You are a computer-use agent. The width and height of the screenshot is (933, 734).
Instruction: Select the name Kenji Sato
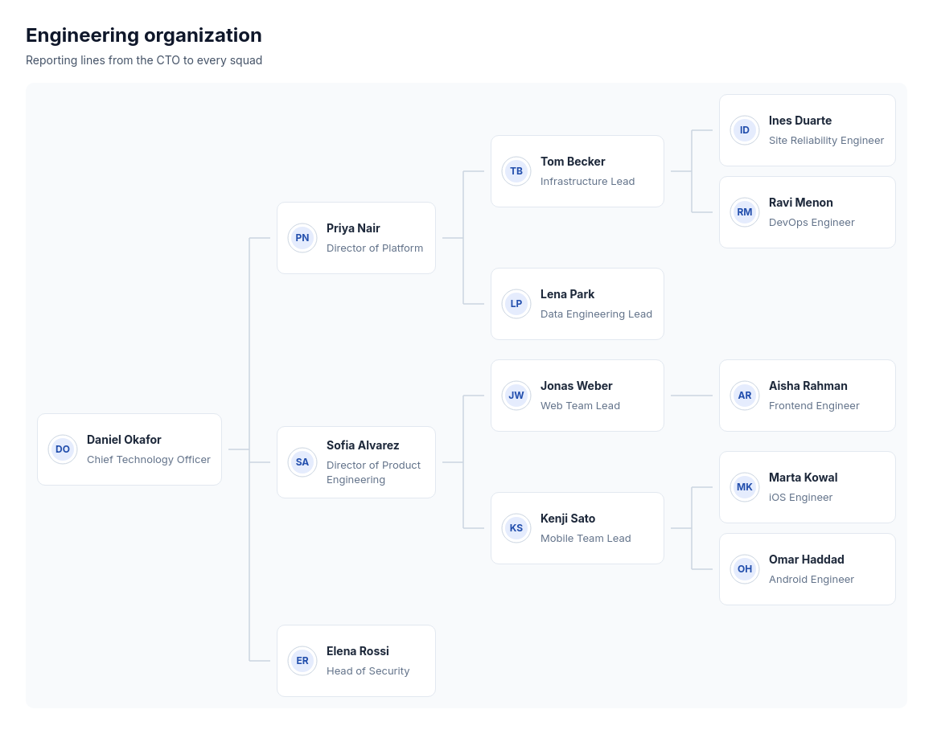click(x=568, y=519)
